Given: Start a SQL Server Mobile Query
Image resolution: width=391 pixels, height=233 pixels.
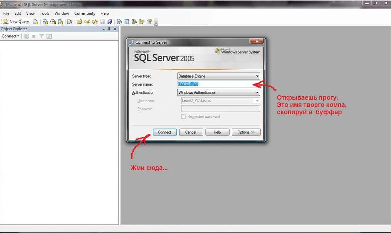Looking at the screenshot, I should 70,22.
